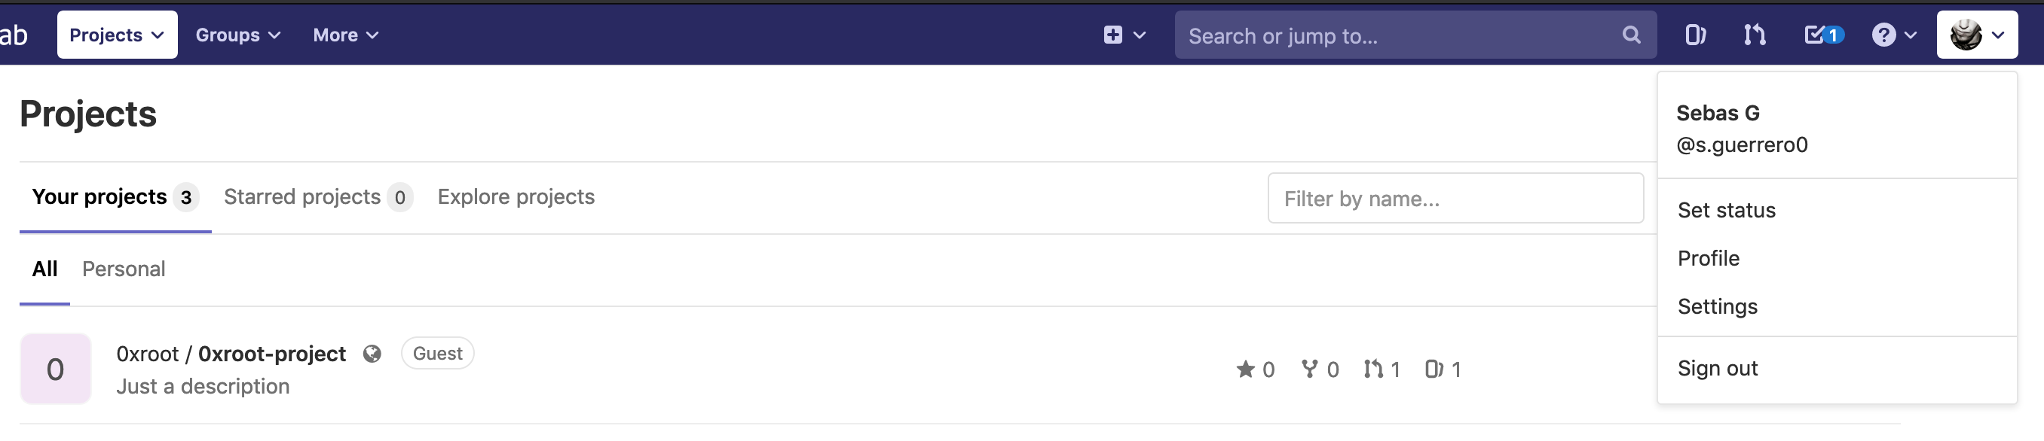Screen dimensions: 2044x441
Task: Open the project's merge requests count icon
Action: (1372, 369)
